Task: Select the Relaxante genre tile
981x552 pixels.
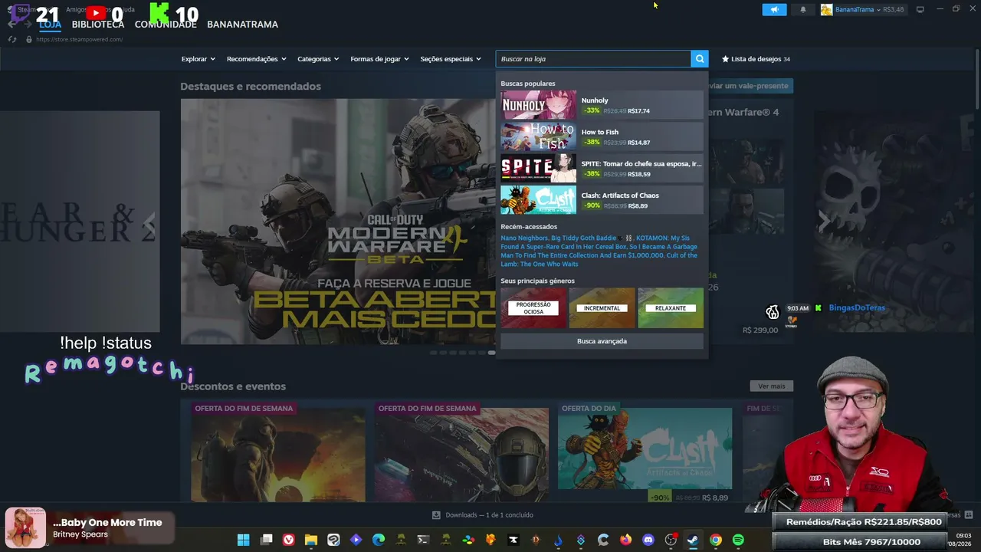Action: pos(671,308)
